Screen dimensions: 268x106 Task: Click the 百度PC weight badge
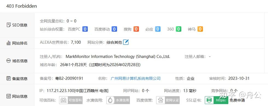pyautogui.click(x=85, y=29)
